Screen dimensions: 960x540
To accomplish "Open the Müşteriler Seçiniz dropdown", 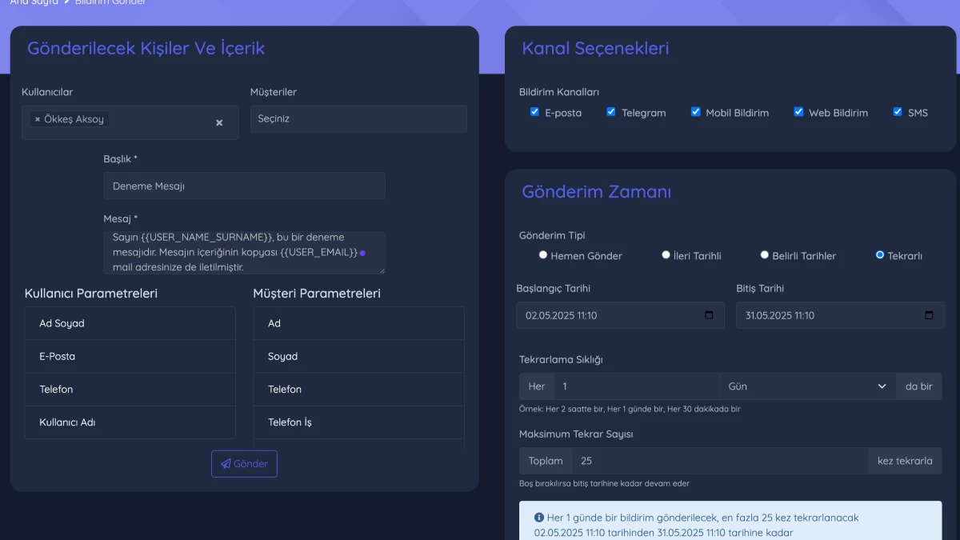I will point(358,119).
